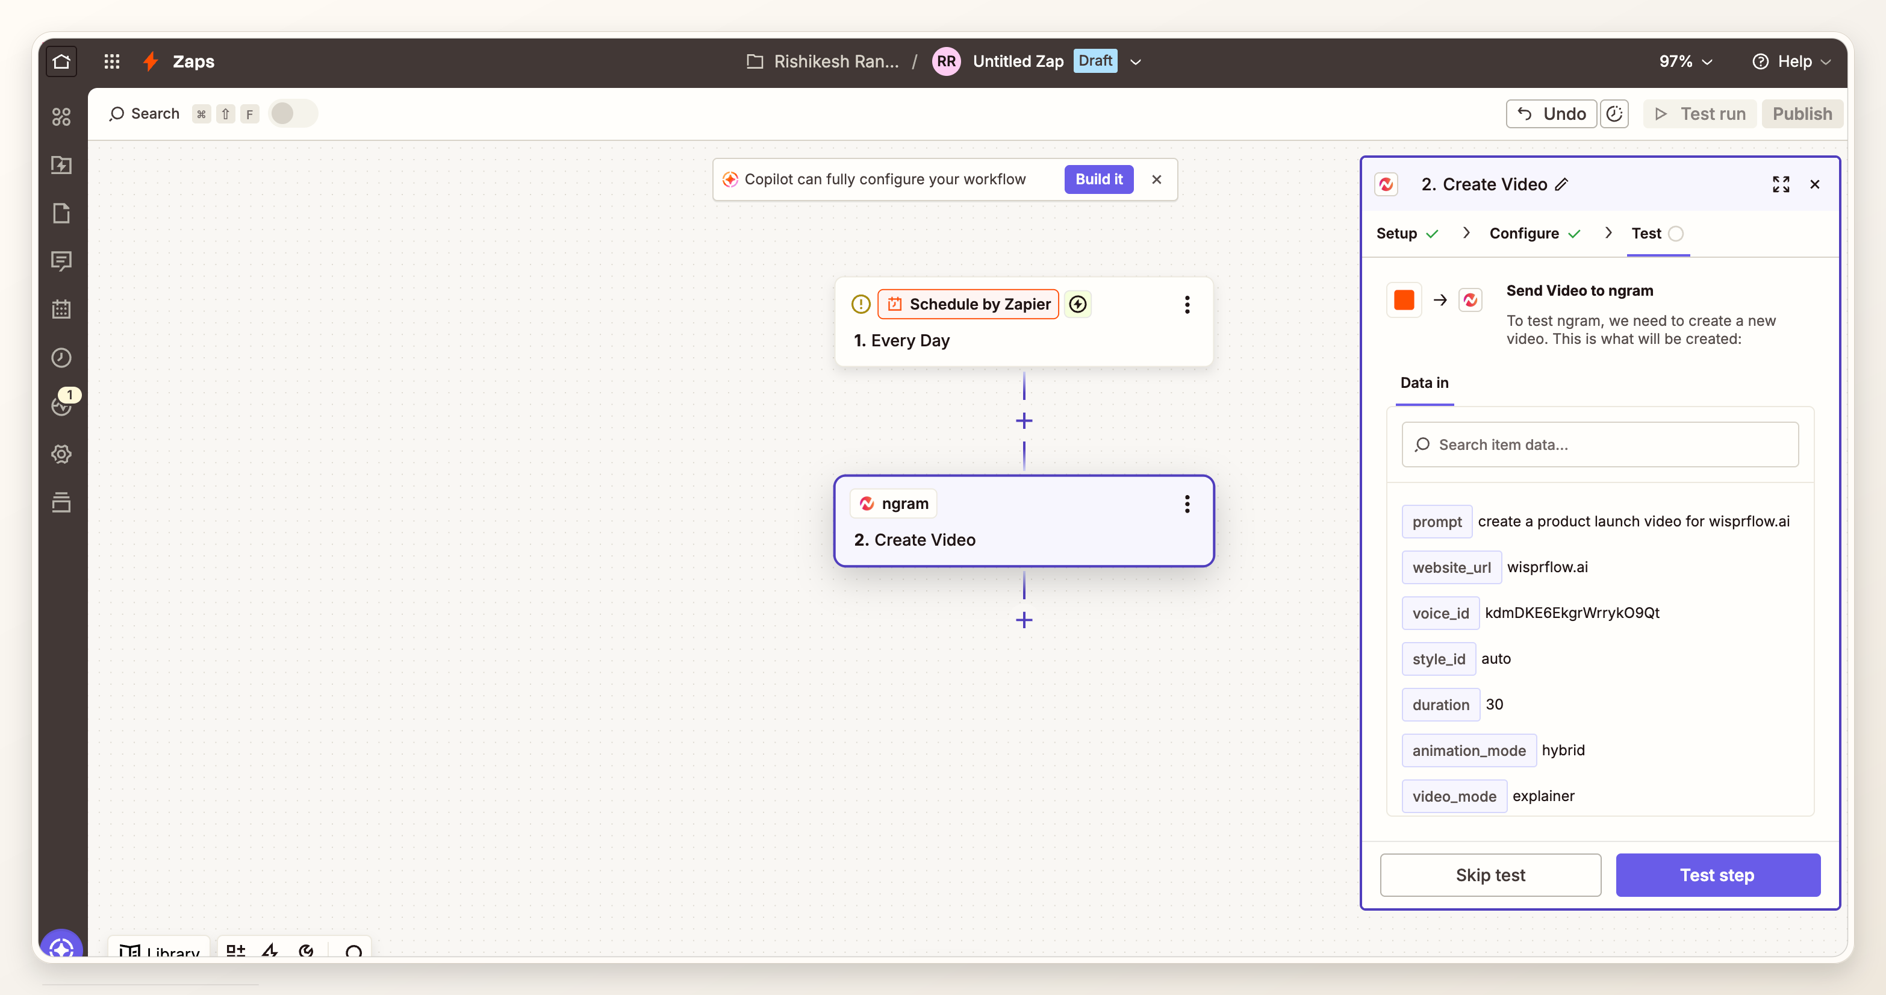The image size is (1886, 995).
Task: Publish the Zap
Action: pyautogui.click(x=1802, y=113)
